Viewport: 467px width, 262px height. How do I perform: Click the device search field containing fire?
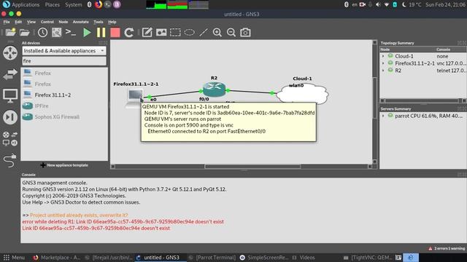pyautogui.click(x=64, y=61)
